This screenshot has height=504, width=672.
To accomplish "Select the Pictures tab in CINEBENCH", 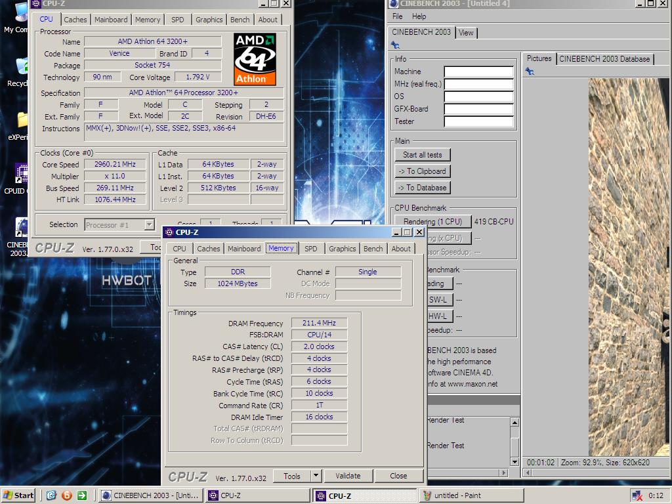I will [539, 58].
